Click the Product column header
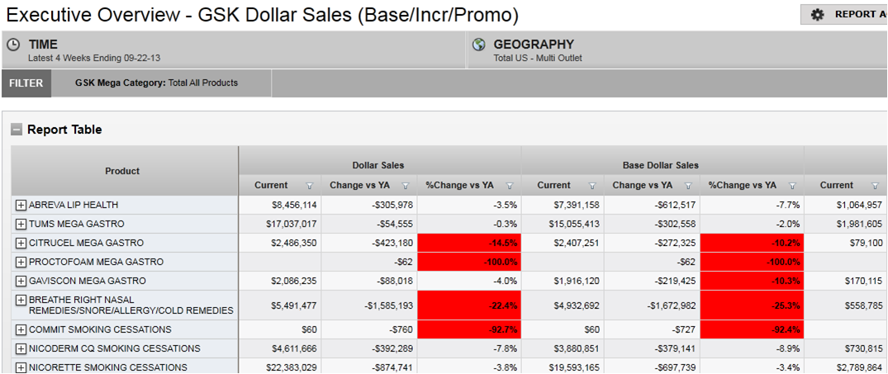888x374 pixels. coord(124,172)
